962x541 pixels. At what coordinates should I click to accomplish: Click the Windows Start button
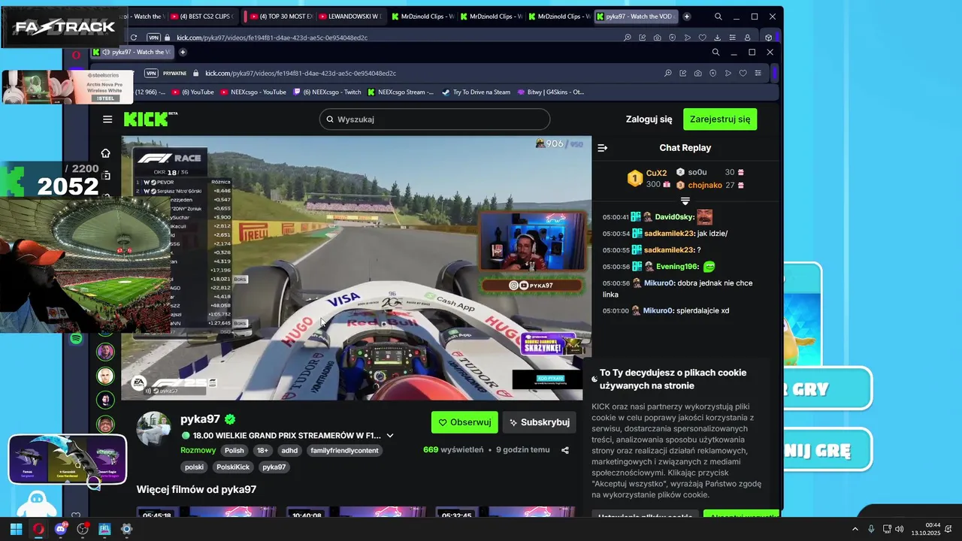pos(16,529)
